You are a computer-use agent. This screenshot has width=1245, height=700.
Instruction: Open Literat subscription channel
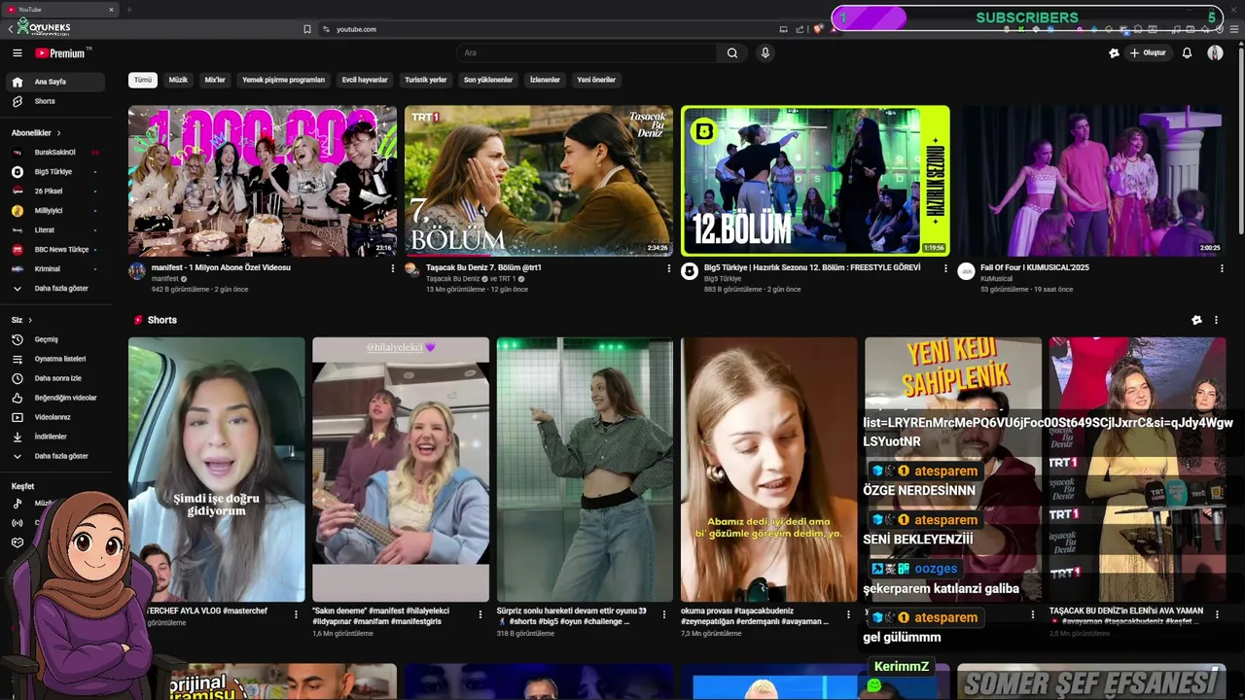54,230
